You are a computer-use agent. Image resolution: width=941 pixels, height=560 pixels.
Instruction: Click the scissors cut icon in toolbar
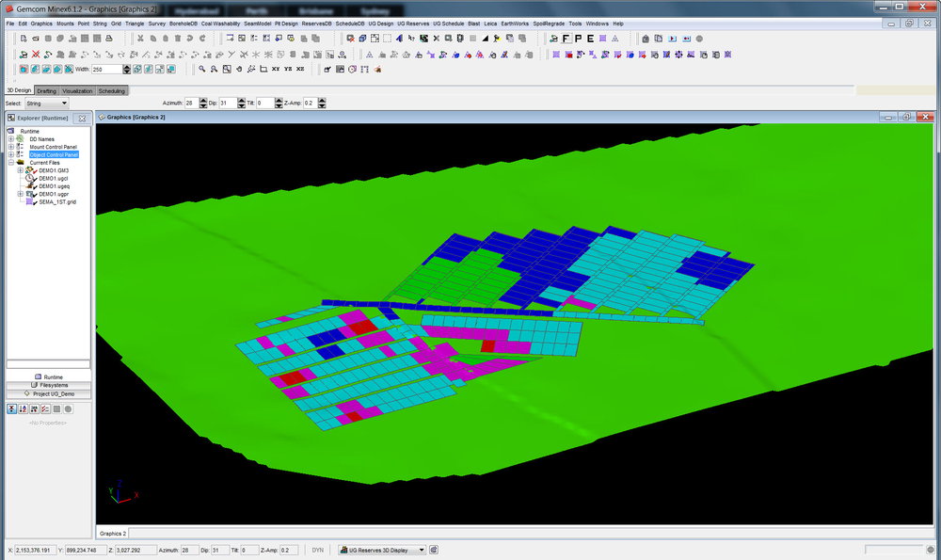(x=140, y=39)
